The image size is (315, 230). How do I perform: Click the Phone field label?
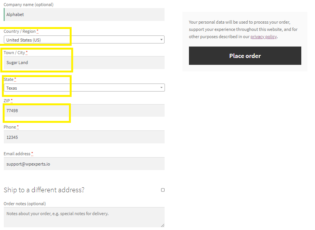(10, 127)
